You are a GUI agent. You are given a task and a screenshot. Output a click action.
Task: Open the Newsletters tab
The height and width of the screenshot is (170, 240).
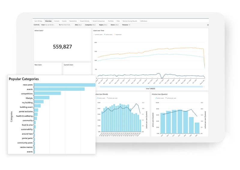(73, 21)
